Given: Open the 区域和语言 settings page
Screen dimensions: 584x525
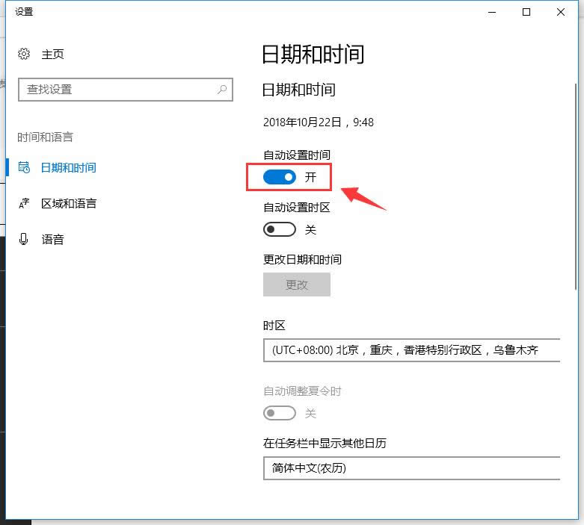Looking at the screenshot, I should tap(68, 203).
